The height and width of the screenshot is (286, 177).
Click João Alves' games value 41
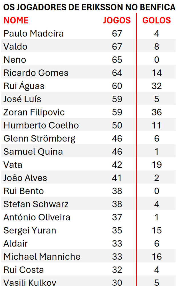(x=117, y=178)
